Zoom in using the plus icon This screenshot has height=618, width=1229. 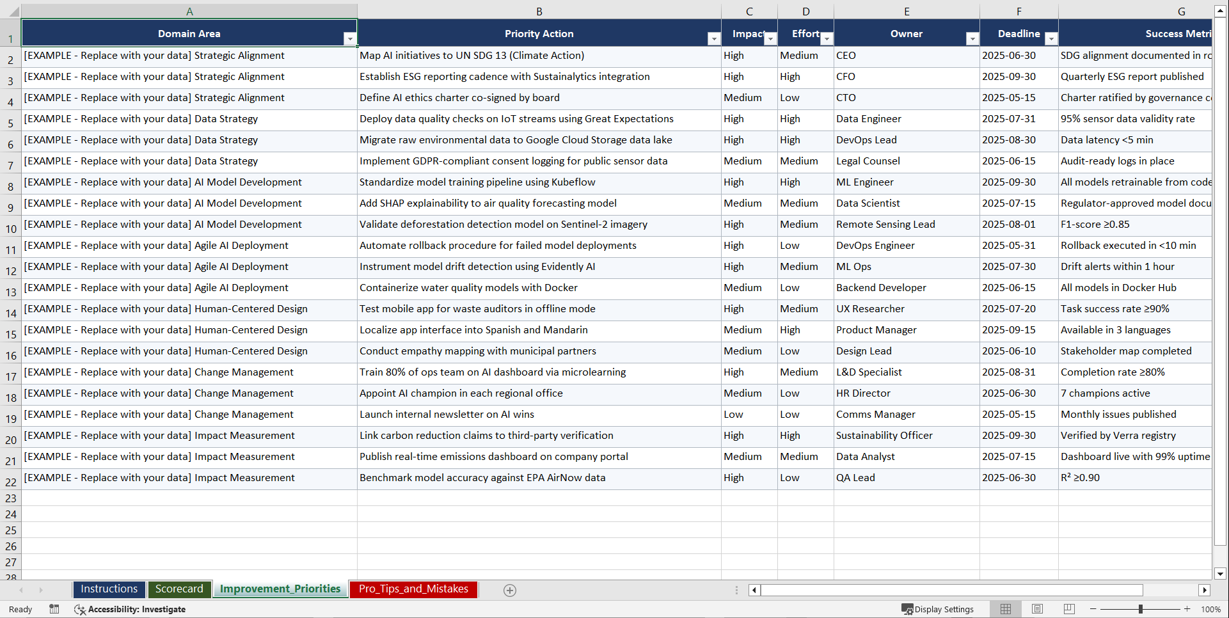1187,609
